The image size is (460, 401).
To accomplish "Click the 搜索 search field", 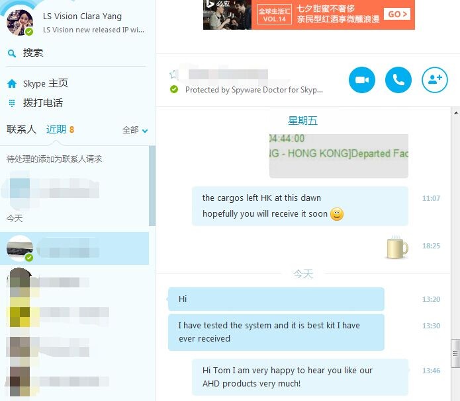I will pyautogui.click(x=75, y=54).
